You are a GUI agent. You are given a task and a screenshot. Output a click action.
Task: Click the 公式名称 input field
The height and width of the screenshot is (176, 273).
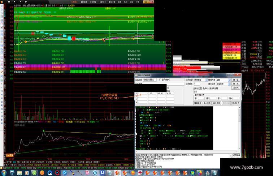point(149,80)
